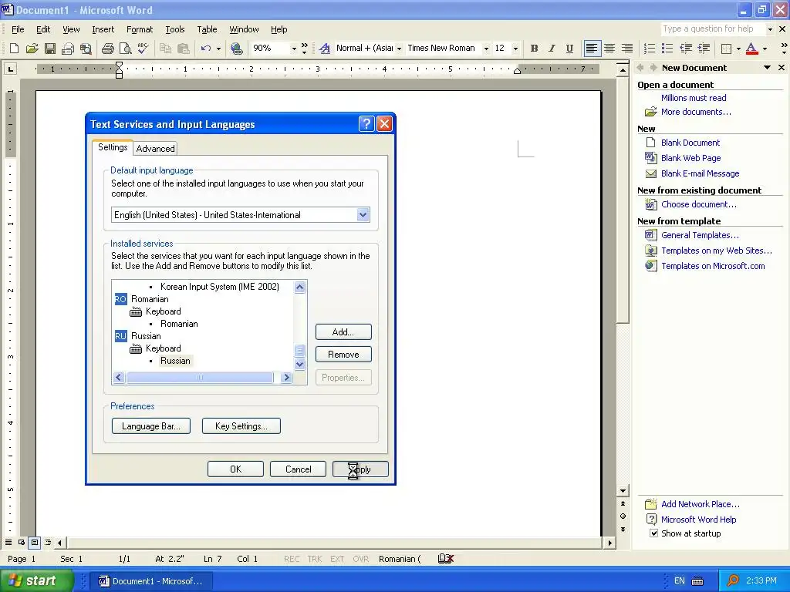Viewport: 790px width, 592px height.
Task: Click the Paste toolbar icon
Action: (x=184, y=49)
